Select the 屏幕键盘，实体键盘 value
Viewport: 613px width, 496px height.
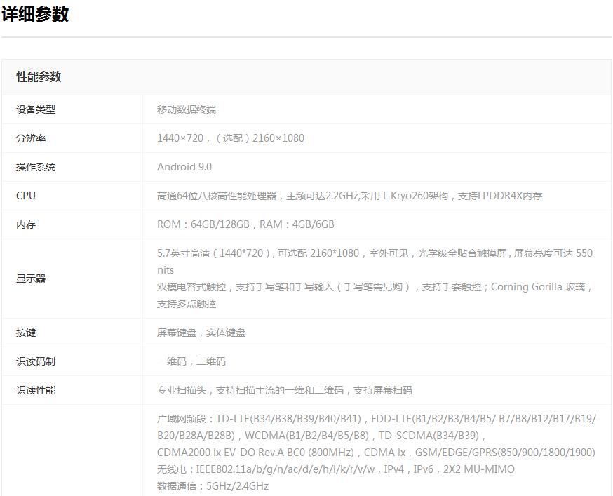pyautogui.click(x=201, y=333)
